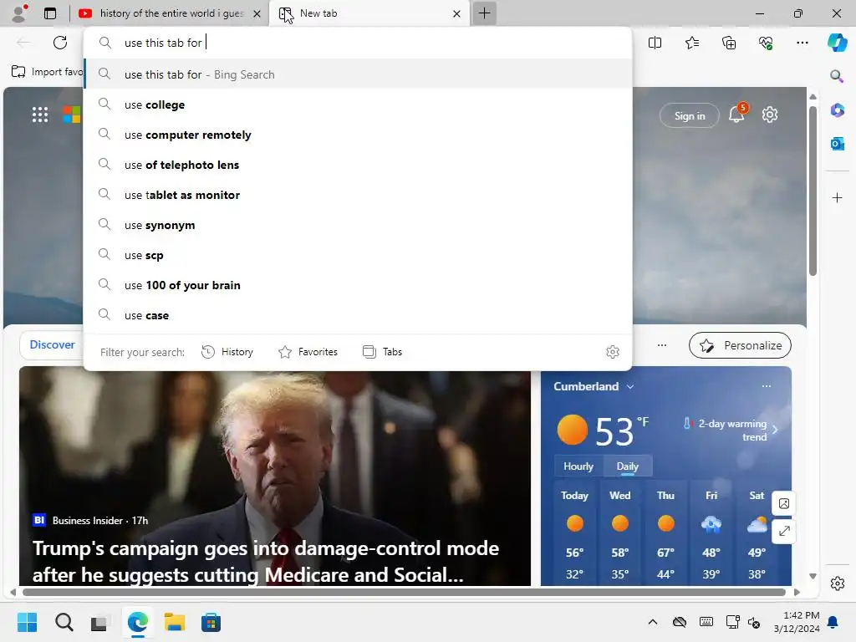This screenshot has width=856, height=642.
Task: Open the notifications bell with badge
Action: pos(737,114)
